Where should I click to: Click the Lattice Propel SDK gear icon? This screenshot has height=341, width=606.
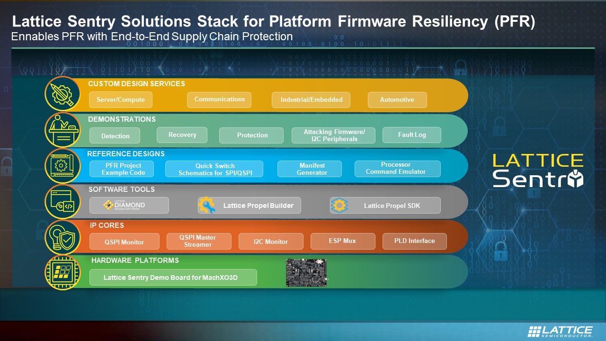pyautogui.click(x=339, y=206)
